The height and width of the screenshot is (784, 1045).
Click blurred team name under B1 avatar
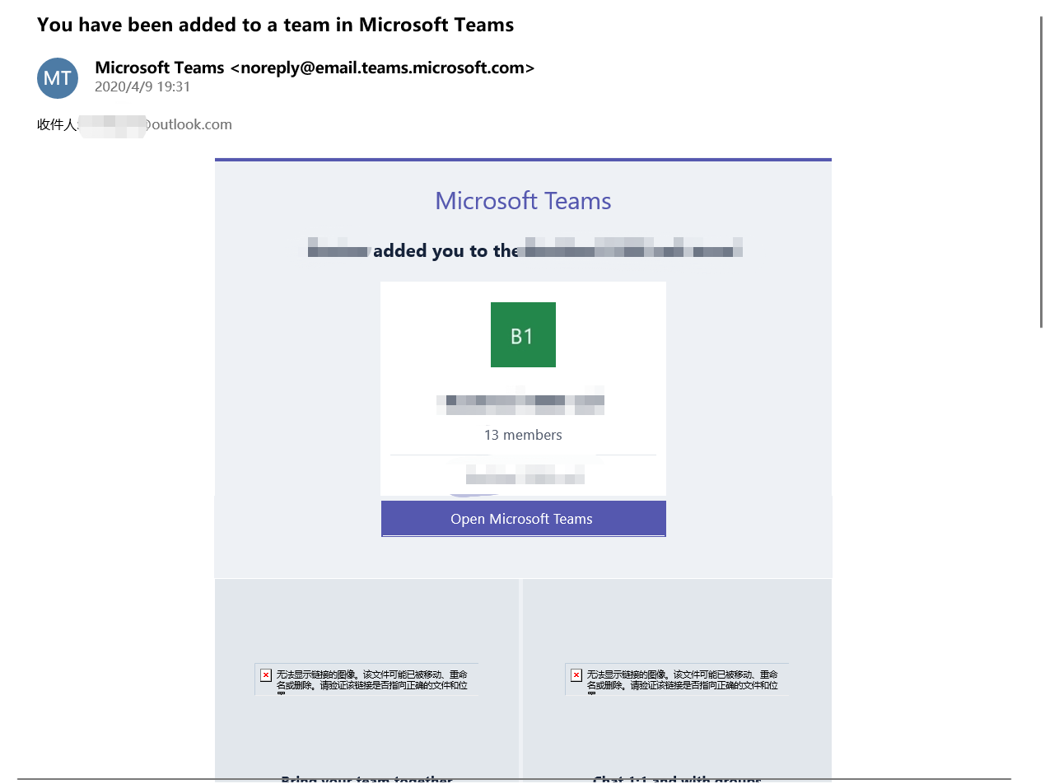[x=520, y=401]
